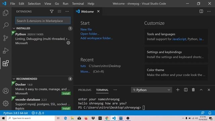This screenshot has height=121, width=215.
Task: Close the terminal panel
Action: pyautogui.click(x=209, y=90)
